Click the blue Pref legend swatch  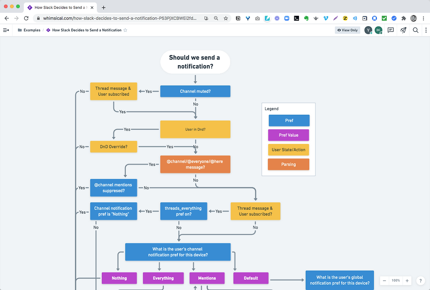(x=289, y=120)
